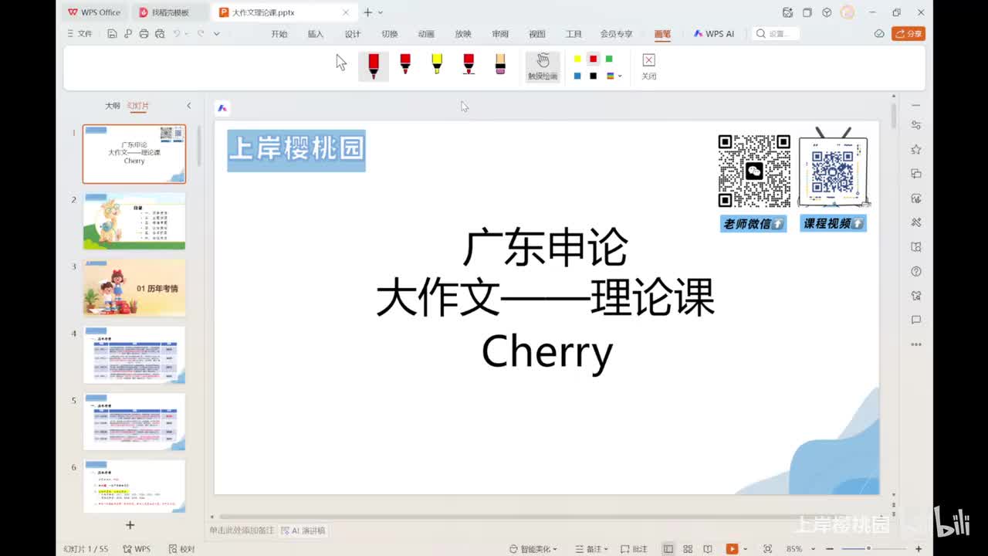Pick the black ink color swatch
The image size is (988, 556).
[594, 76]
